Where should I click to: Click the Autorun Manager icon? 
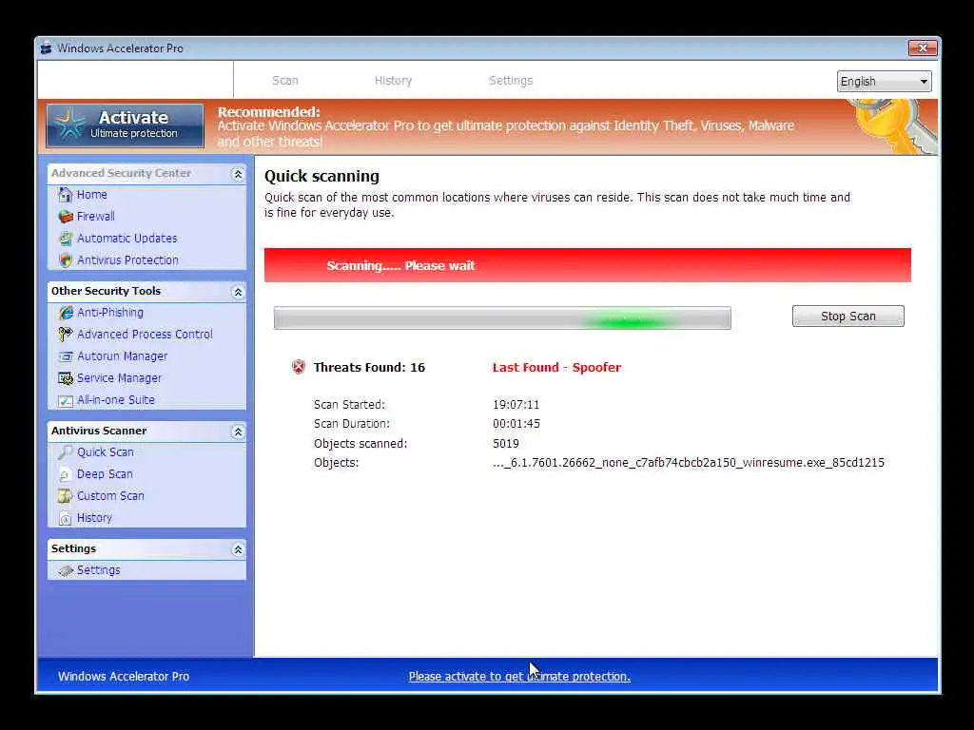click(x=66, y=356)
